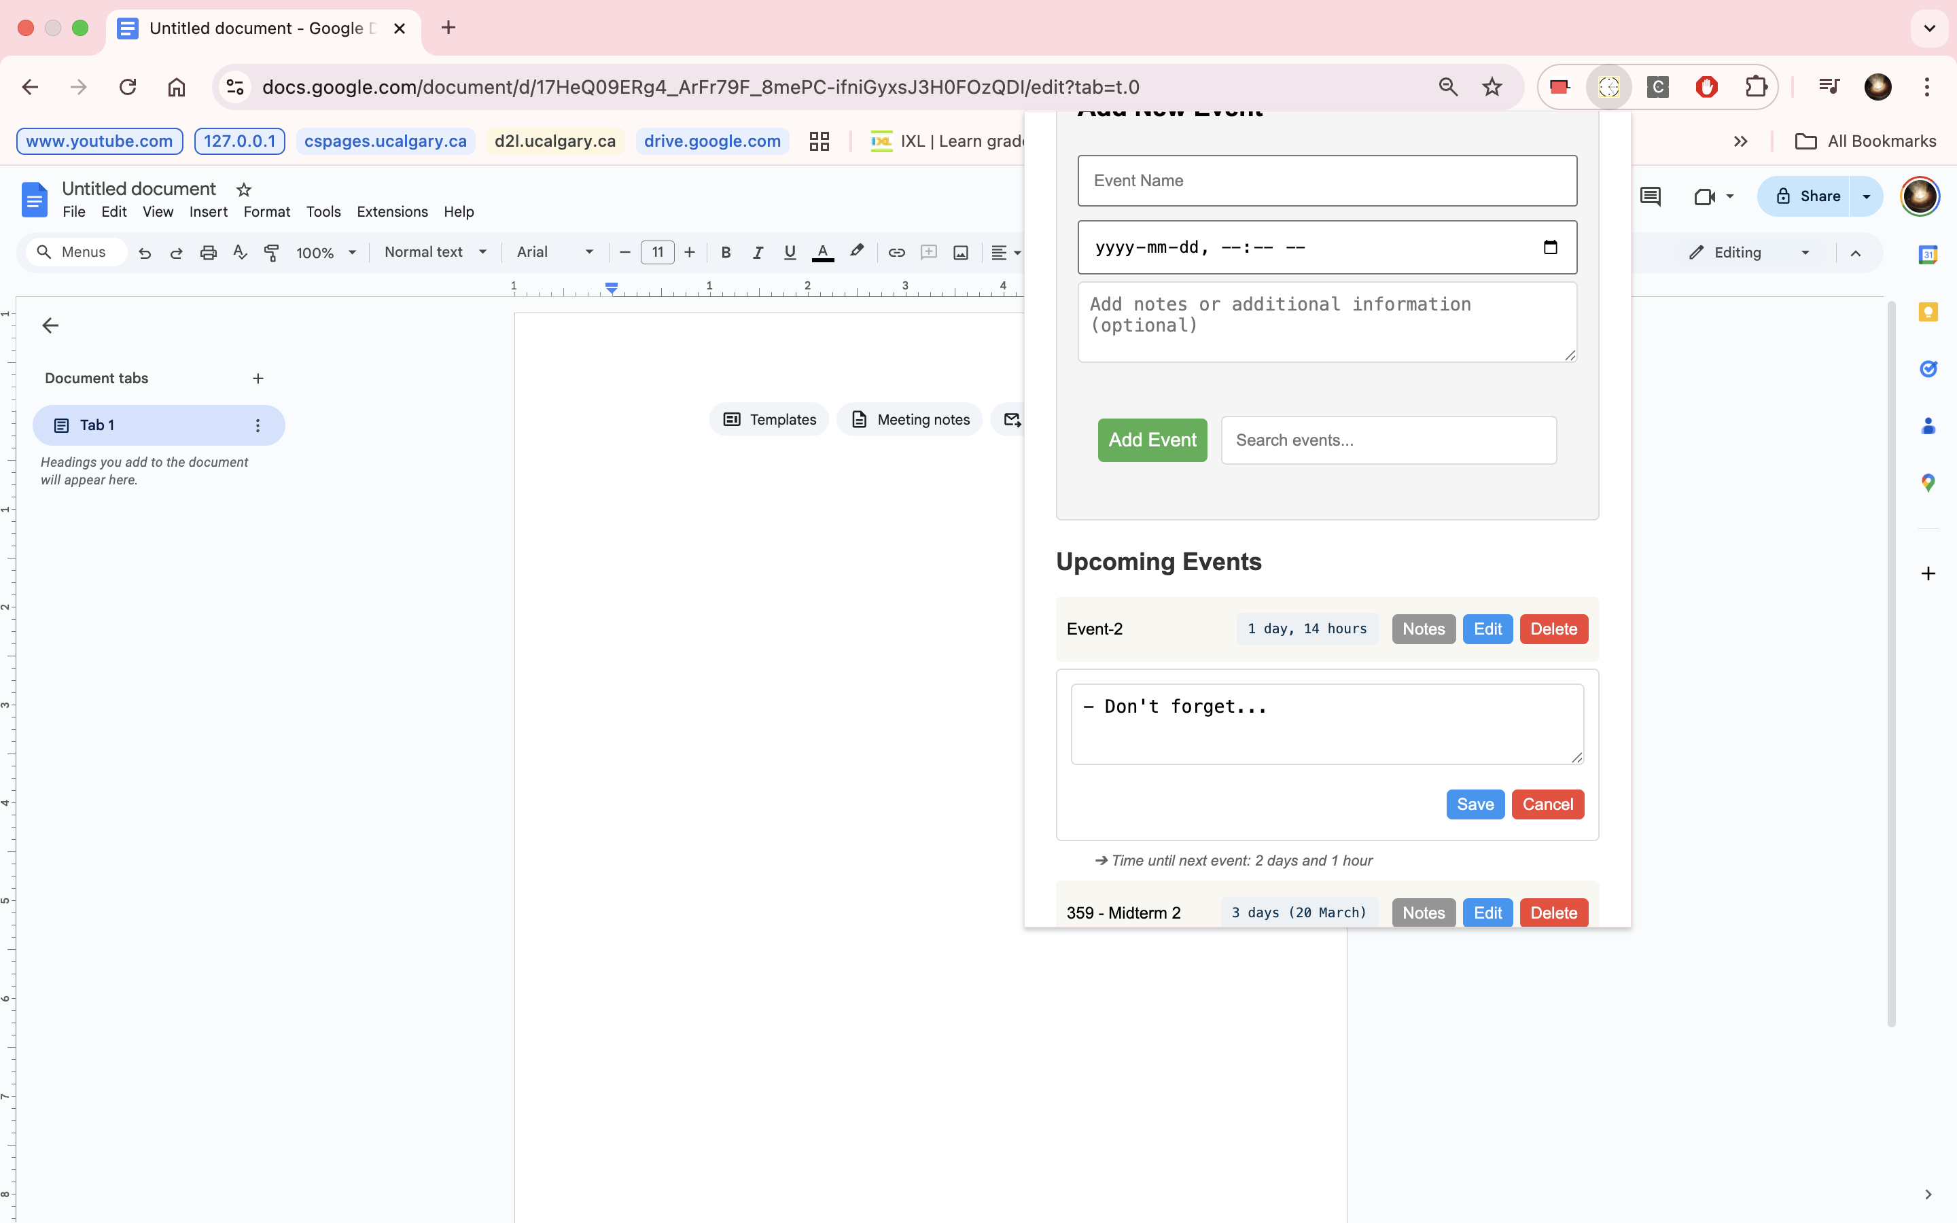Open the Extensions menu
1957x1223 pixels.
tap(391, 212)
